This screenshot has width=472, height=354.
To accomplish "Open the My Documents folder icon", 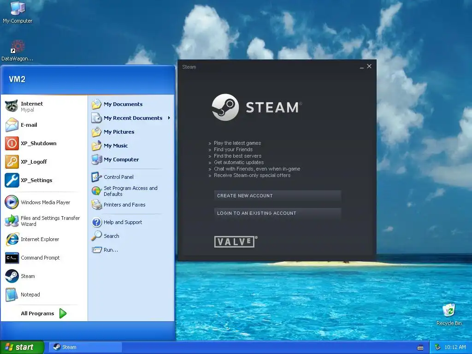I will click(96, 104).
